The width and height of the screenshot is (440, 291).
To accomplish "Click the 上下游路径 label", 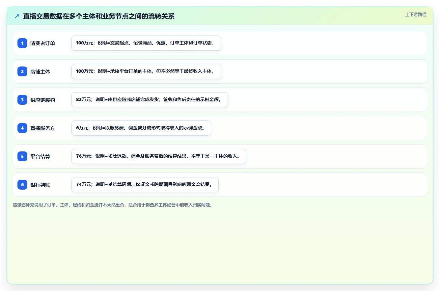I will pos(416,14).
